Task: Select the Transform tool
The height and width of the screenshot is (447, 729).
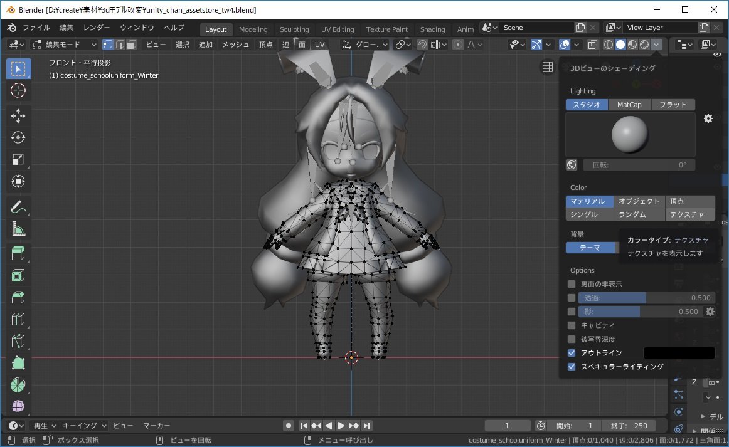Action: (18, 181)
